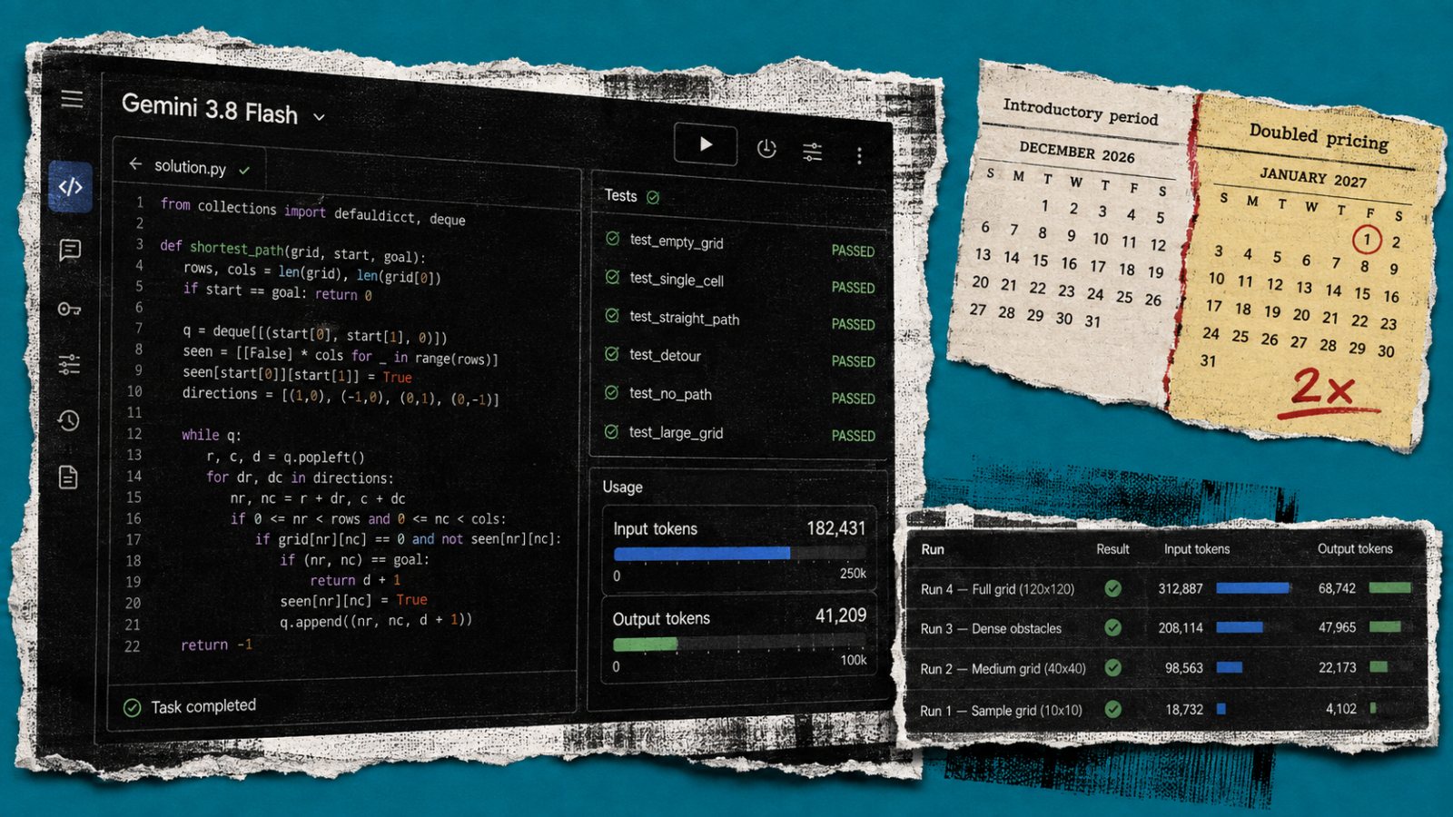Click the 'return -1' code line
The height and width of the screenshot is (817, 1453).
(216, 645)
